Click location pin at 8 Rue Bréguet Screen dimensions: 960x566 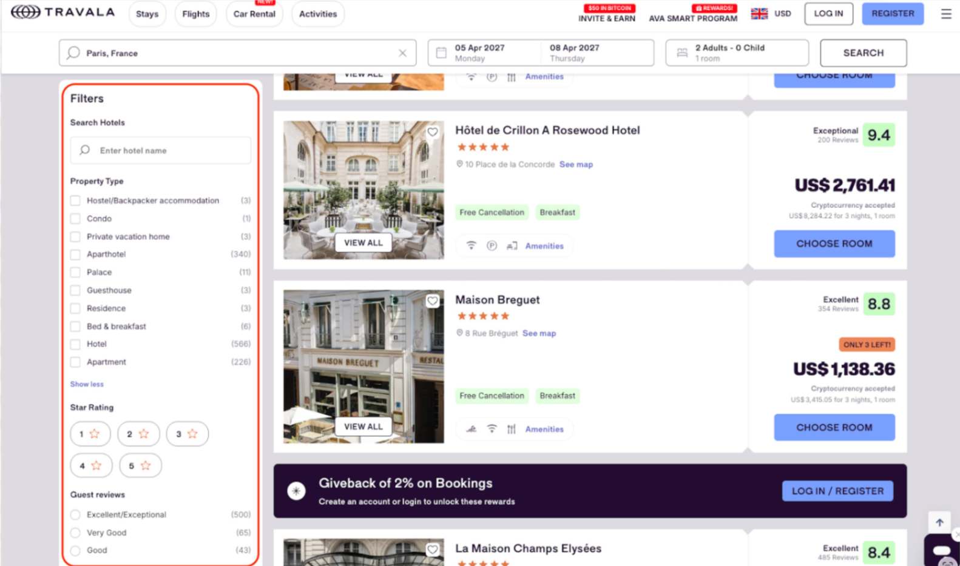point(459,333)
